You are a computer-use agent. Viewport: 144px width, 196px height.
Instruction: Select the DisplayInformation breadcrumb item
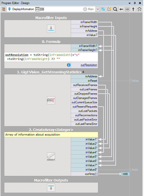coord(23,9)
